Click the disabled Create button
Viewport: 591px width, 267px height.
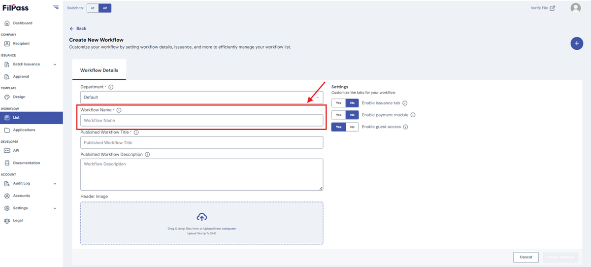(561, 257)
